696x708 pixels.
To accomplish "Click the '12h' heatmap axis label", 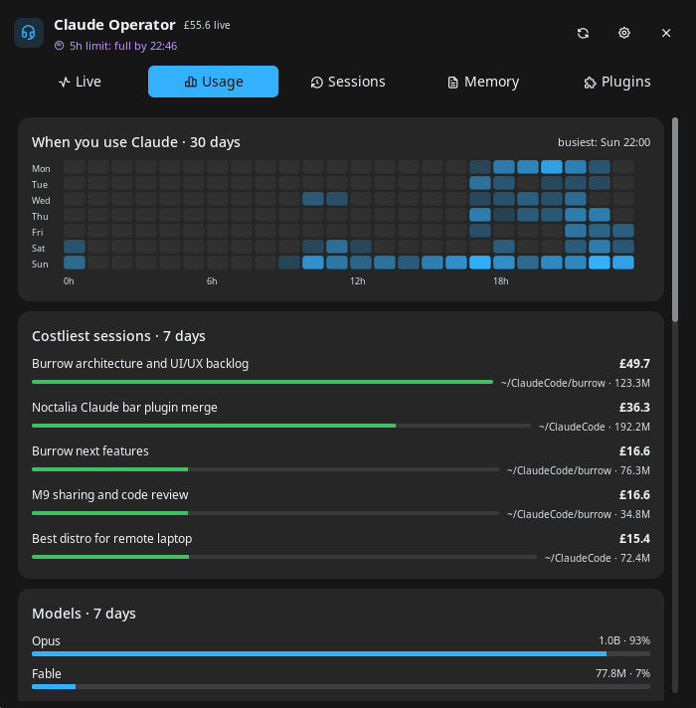I will (x=358, y=281).
